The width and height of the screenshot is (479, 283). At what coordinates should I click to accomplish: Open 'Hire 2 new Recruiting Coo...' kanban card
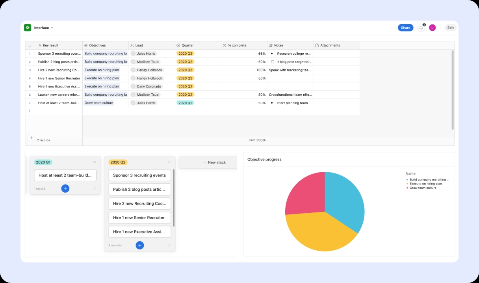pos(139,204)
